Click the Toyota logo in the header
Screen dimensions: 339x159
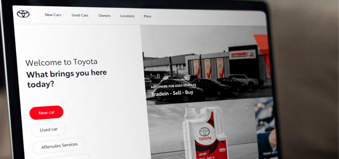pyautogui.click(x=23, y=14)
